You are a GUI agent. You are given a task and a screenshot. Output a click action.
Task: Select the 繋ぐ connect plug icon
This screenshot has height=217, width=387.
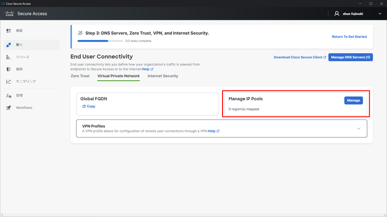tap(9, 45)
